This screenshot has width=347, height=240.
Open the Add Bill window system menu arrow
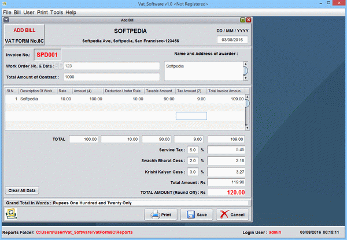tap(6, 20)
